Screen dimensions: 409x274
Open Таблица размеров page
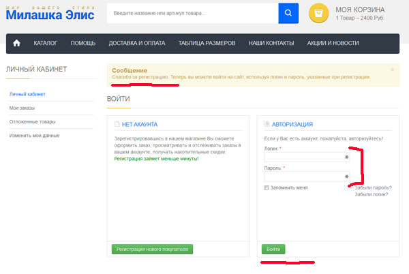pyautogui.click(x=207, y=43)
